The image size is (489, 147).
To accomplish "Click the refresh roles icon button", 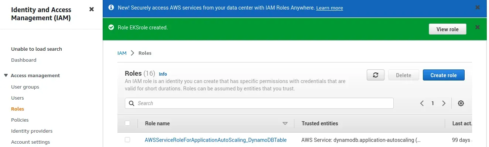I will [x=376, y=75].
